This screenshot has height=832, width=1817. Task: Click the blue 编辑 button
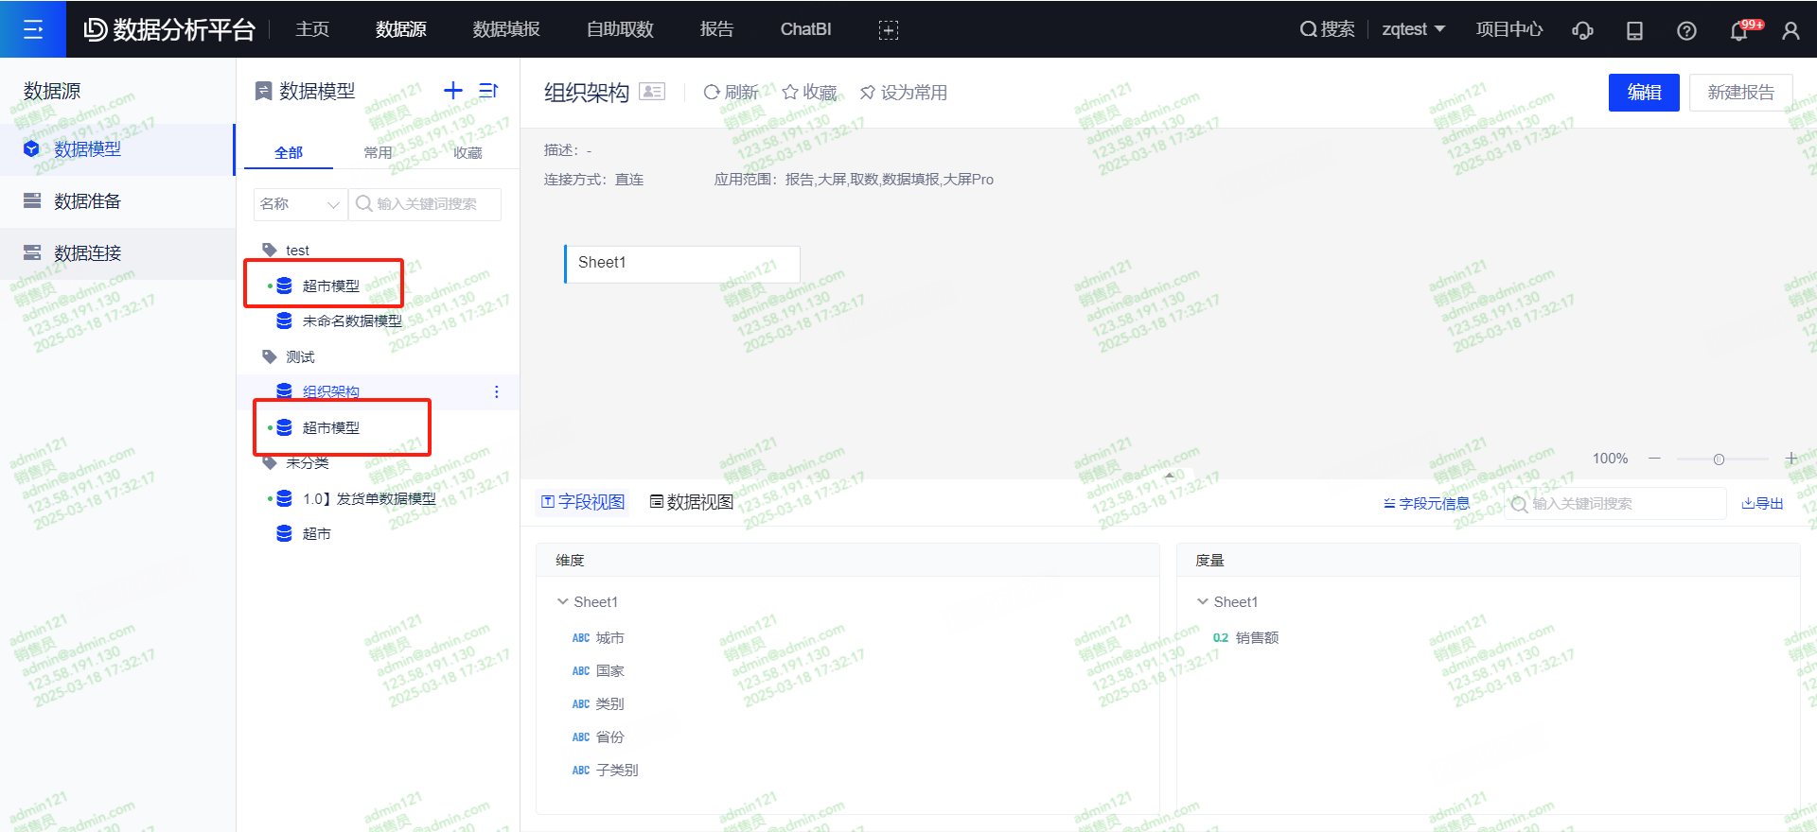pos(1644,93)
